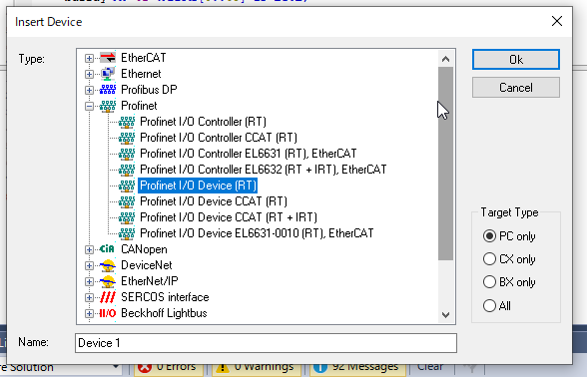Click the SERCOS interface red icon
Image resolution: width=587 pixels, height=377 pixels.
[x=108, y=297]
